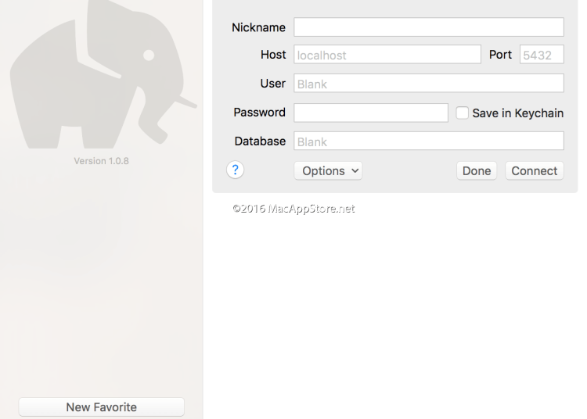
Task: Expand the Options dropdown
Action: click(x=328, y=170)
